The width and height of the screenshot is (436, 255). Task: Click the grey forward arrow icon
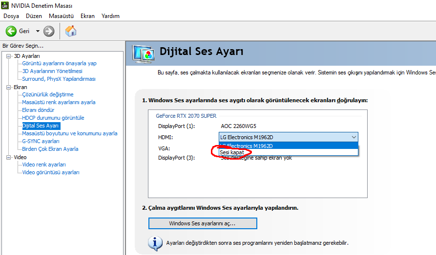coord(49,31)
